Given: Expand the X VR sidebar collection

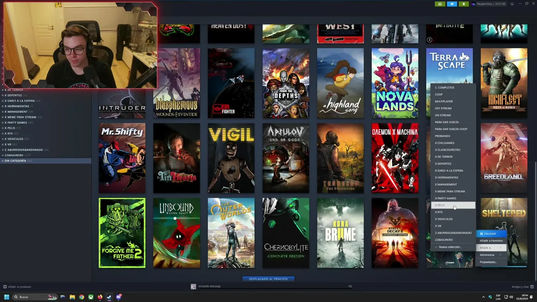Looking at the screenshot, I should [3, 144].
